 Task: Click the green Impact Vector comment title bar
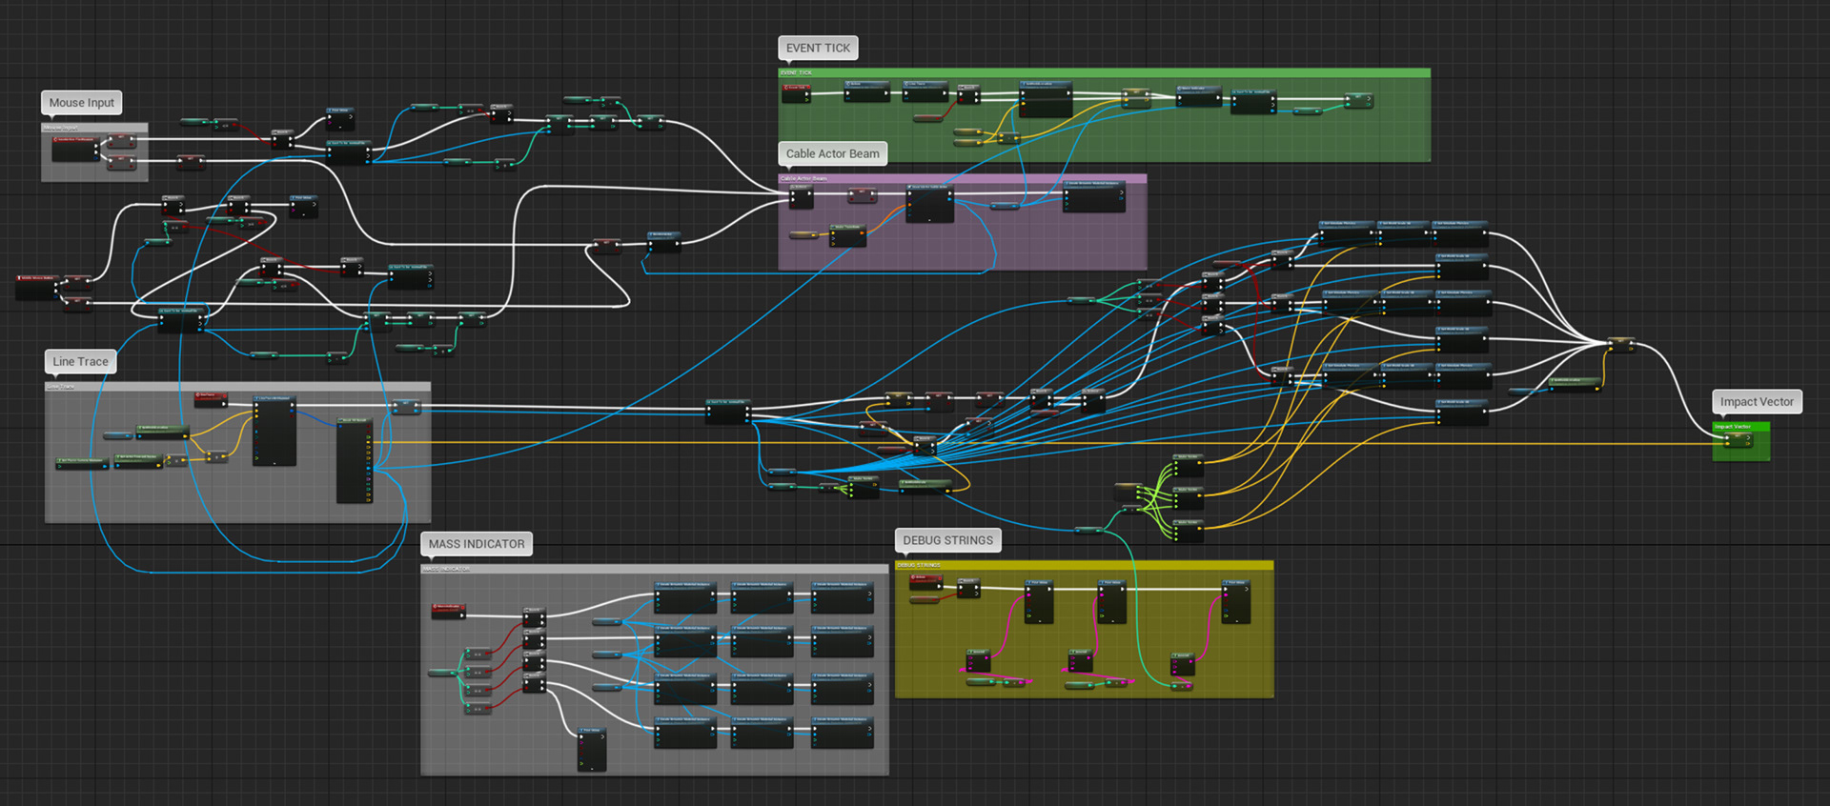[1740, 427]
